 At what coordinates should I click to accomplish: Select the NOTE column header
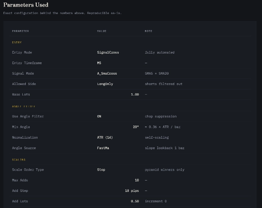click(x=148, y=31)
